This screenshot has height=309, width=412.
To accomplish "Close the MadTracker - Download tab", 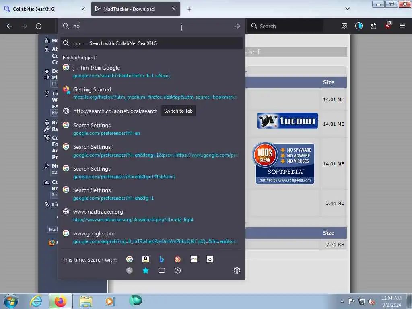I will [174, 9].
